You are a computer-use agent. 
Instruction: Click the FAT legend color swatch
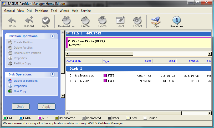click(x=5, y=118)
